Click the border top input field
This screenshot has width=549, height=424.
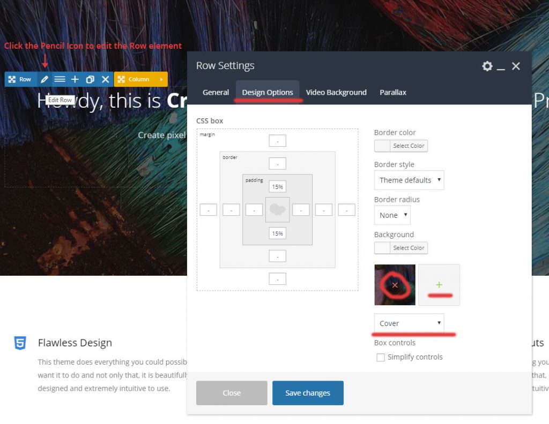(277, 164)
